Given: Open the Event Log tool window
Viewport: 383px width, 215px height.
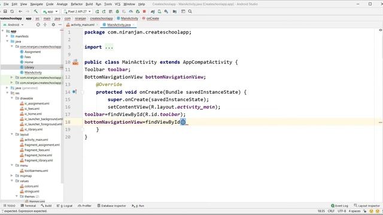Looking at the screenshot, I should pos(339,205).
